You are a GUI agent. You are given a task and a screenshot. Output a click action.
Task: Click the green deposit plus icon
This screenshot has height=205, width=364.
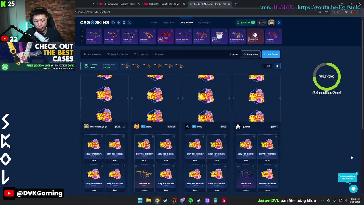coord(253,22)
